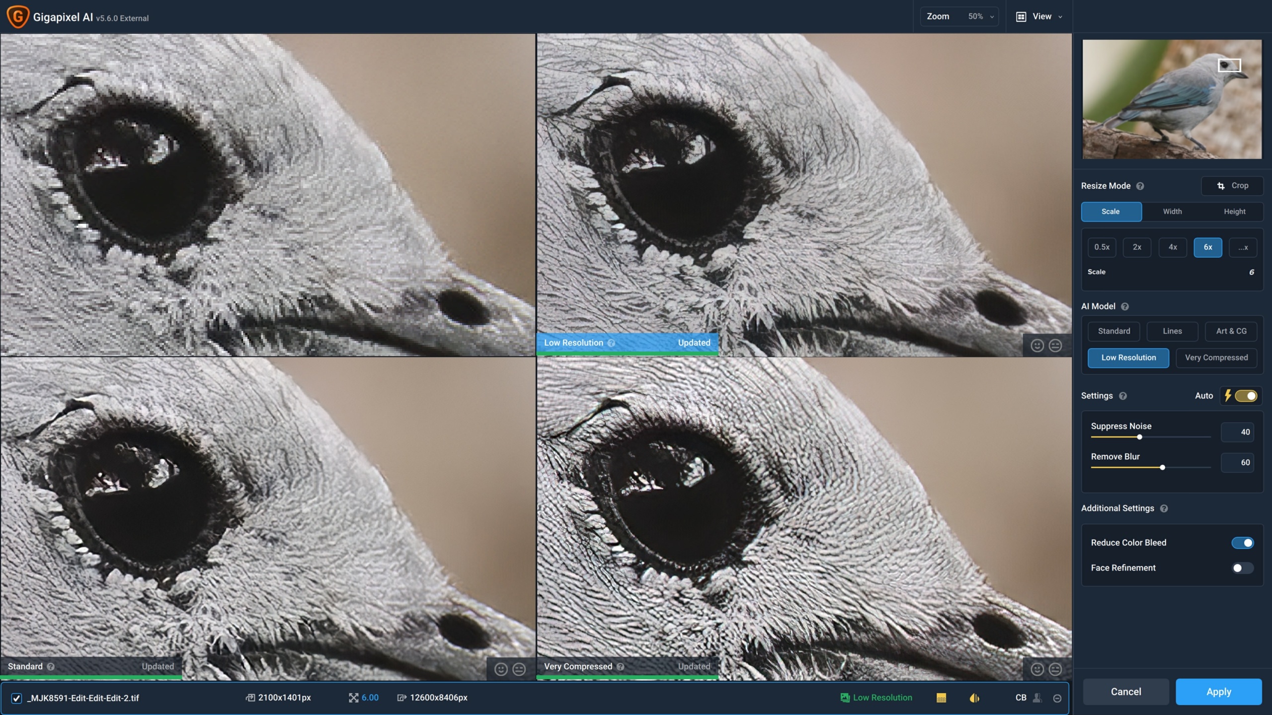Select the Crop tool
1272x715 pixels.
coord(1232,186)
